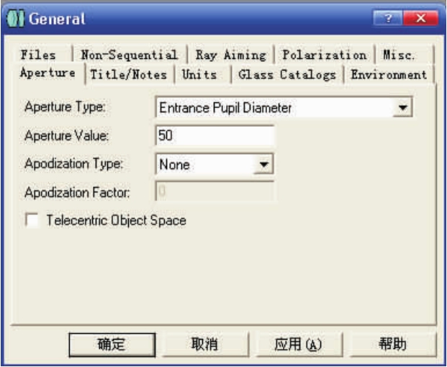
Task: Enable Telecentric Object Space checkbox
Action: (x=32, y=220)
